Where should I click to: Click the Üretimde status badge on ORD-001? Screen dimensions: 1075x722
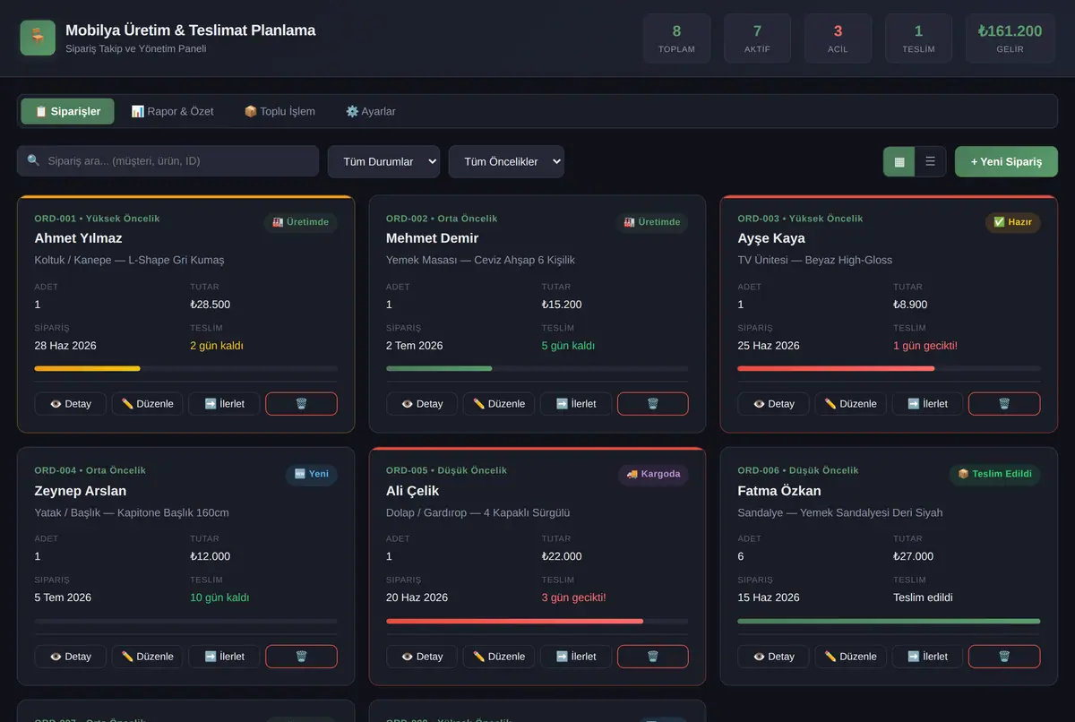(301, 222)
